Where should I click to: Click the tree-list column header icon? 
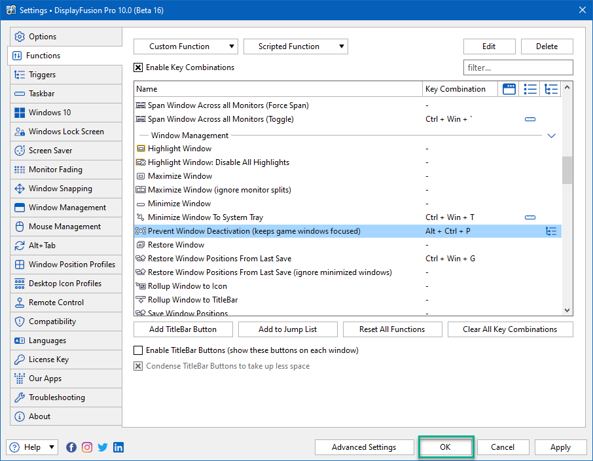coord(551,89)
